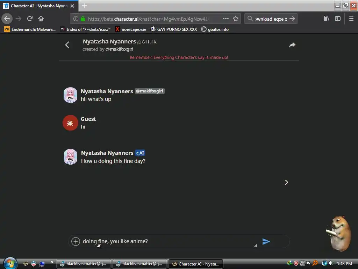Open the volume speaker tray icon

pos(331,263)
